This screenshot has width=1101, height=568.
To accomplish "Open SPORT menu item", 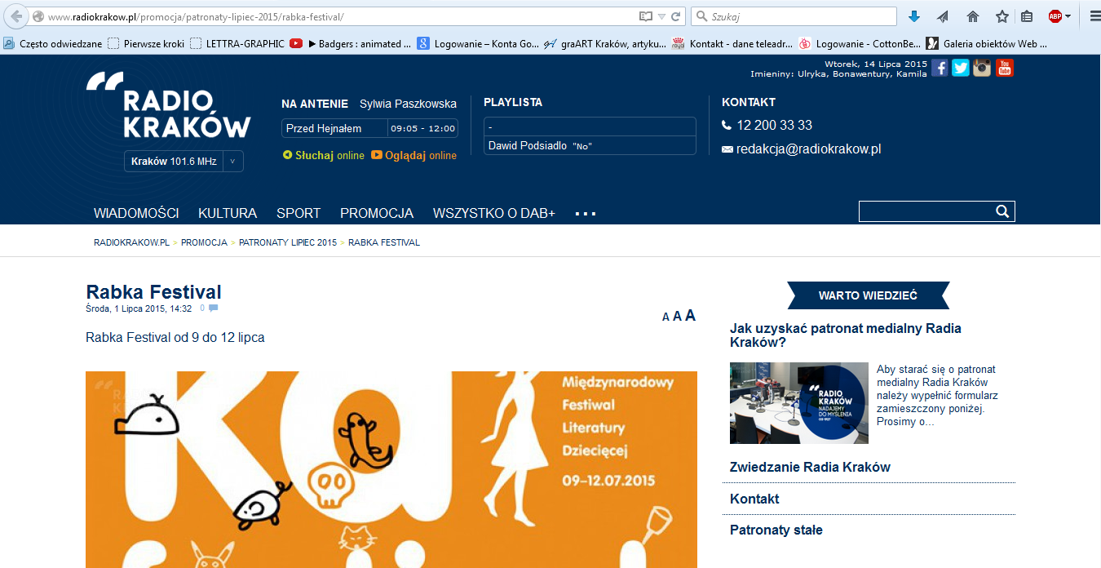I will (298, 213).
